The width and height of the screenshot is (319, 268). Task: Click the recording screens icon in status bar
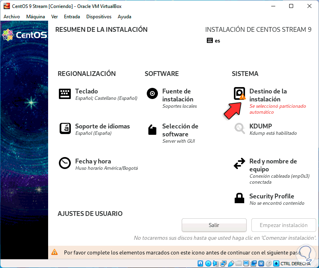pyautogui.click(x=253, y=264)
